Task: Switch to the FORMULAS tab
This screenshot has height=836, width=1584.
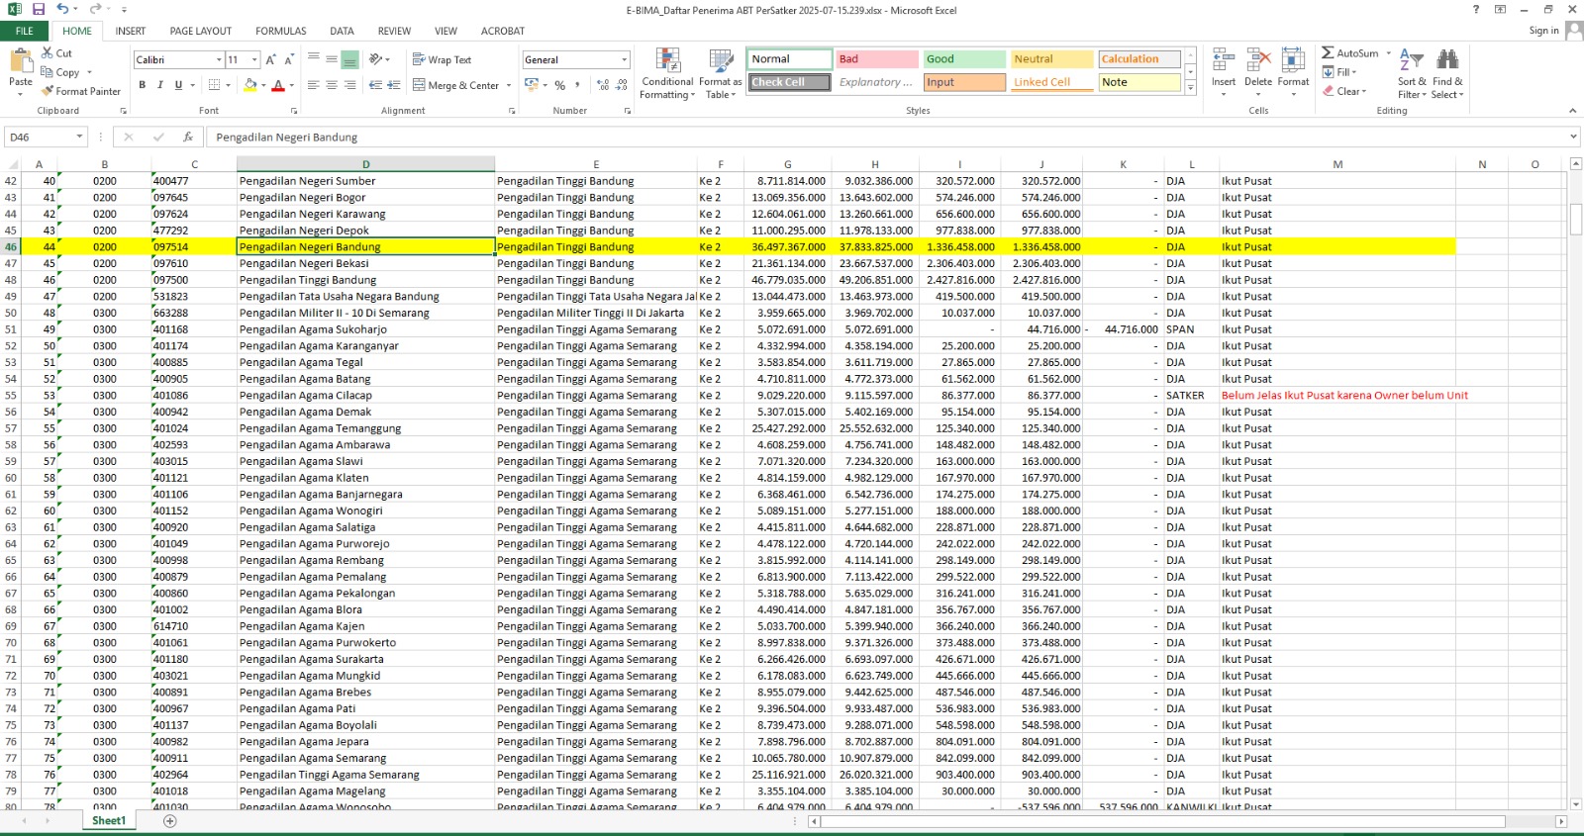Action: pos(281,31)
